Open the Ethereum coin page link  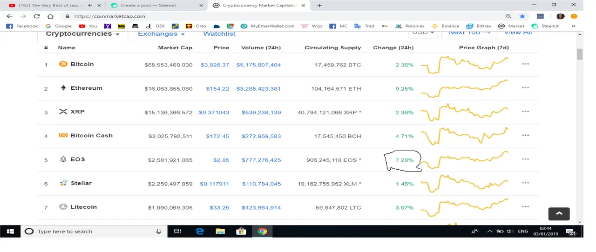[86, 88]
